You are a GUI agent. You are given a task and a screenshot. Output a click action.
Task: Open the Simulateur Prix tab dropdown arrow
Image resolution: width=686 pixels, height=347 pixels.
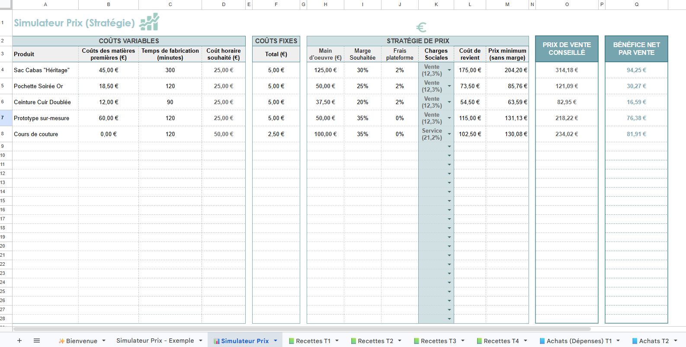coord(276,341)
